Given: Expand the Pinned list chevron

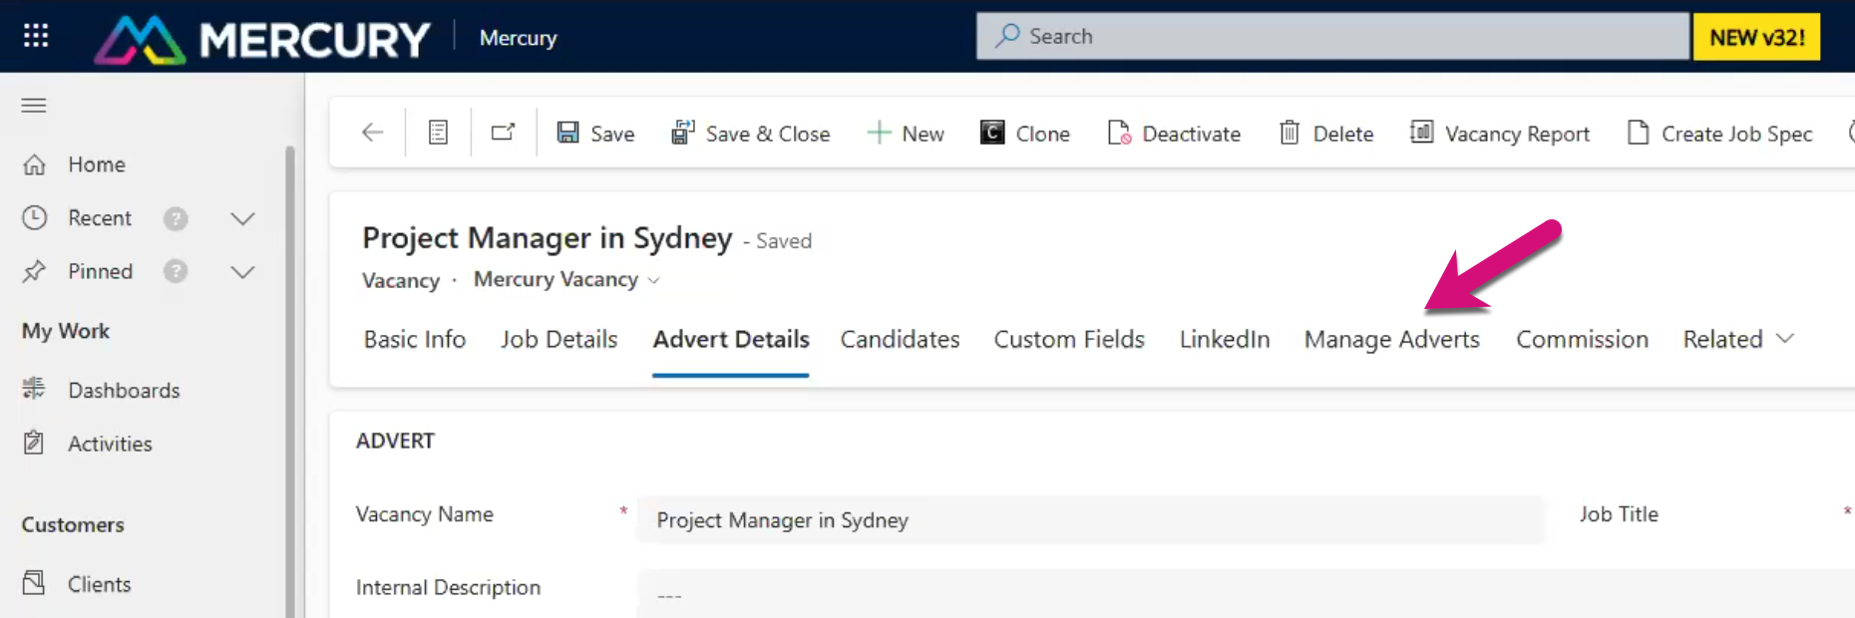Looking at the screenshot, I should (242, 272).
